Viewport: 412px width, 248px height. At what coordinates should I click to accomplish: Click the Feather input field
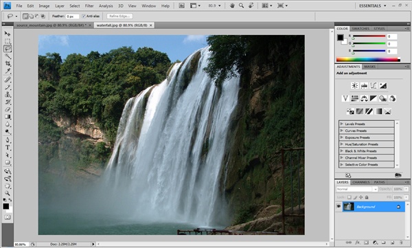(72, 16)
